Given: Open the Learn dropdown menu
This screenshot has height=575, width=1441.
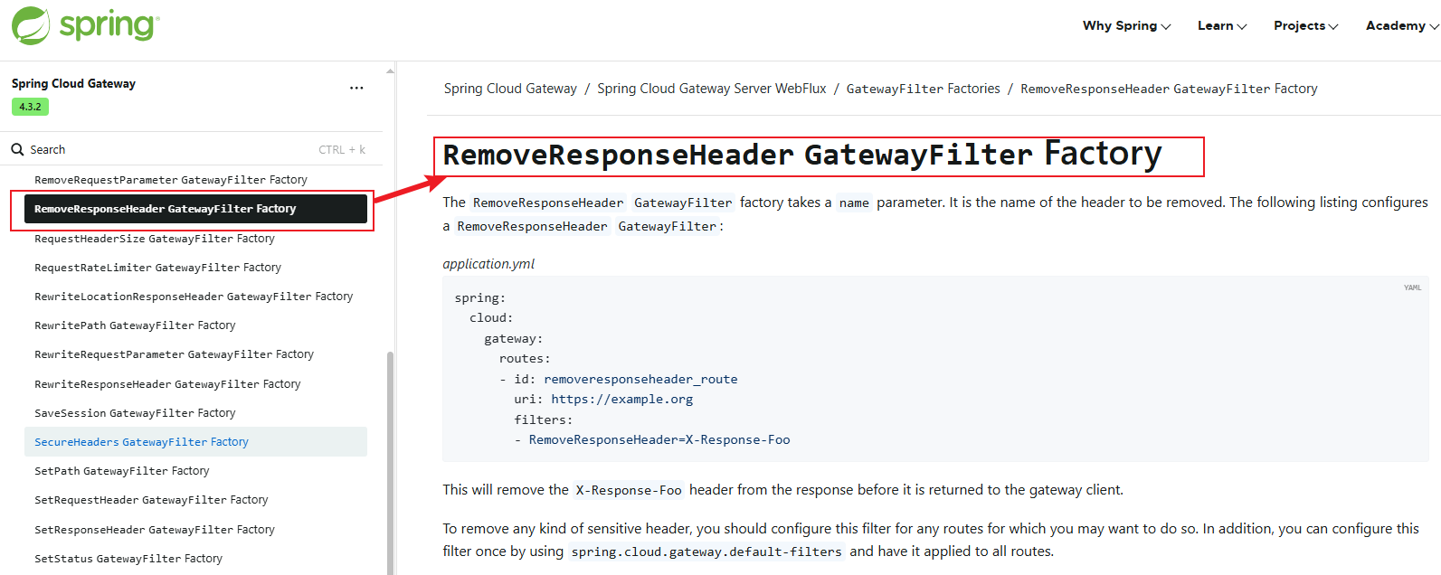Looking at the screenshot, I should pos(1222,25).
